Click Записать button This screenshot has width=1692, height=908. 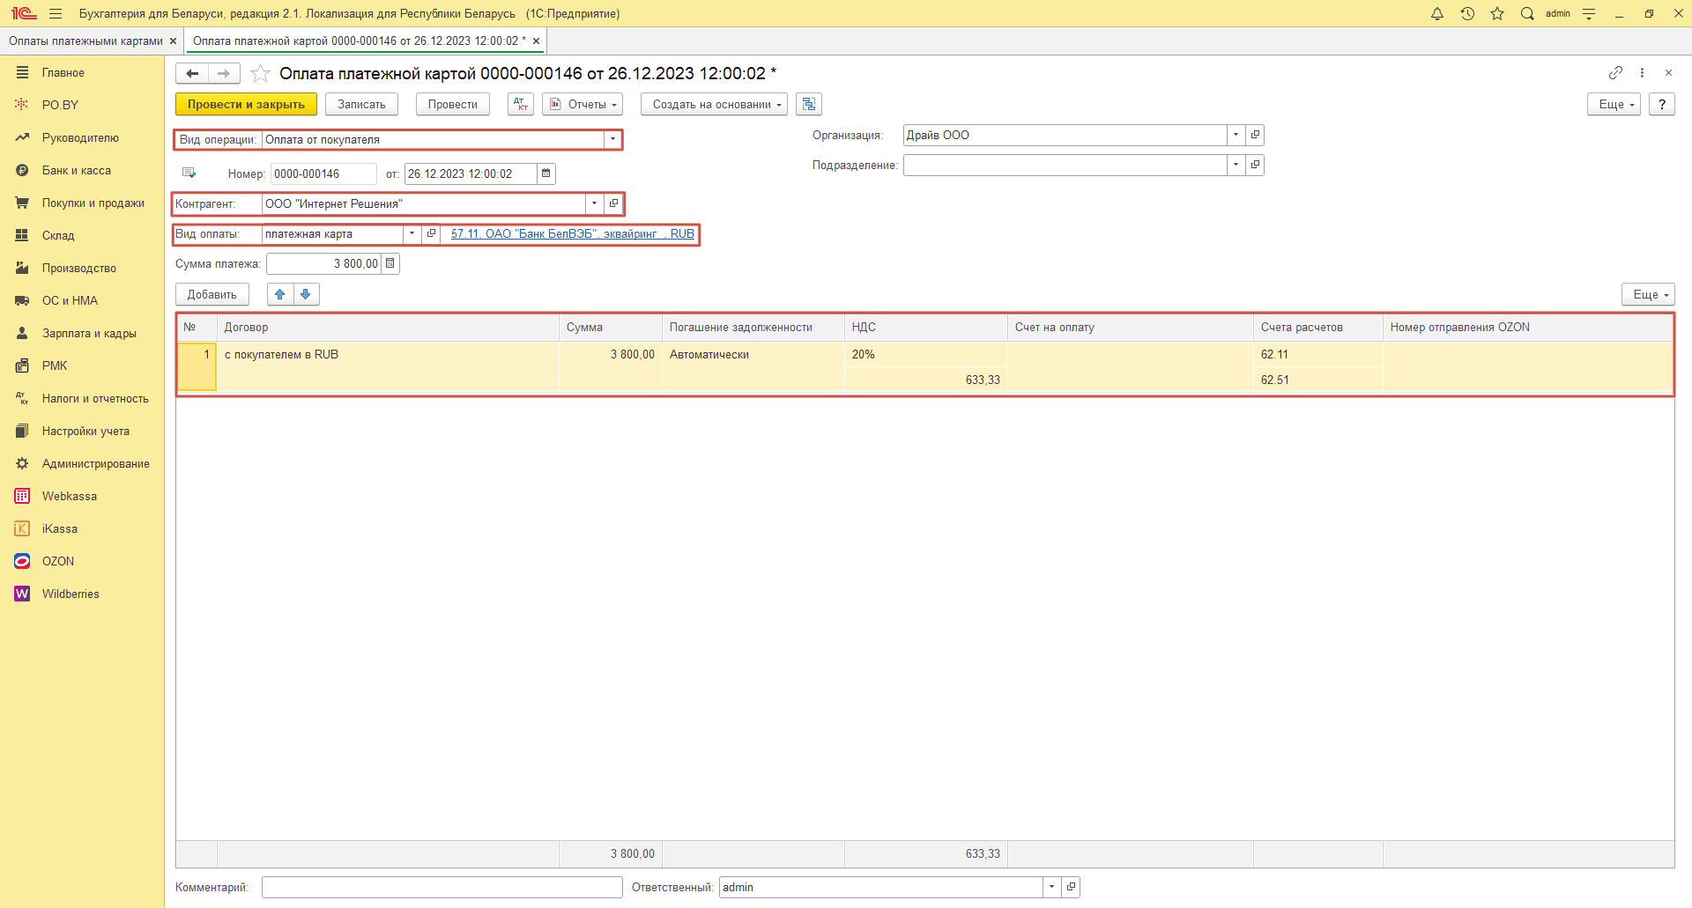tap(361, 104)
